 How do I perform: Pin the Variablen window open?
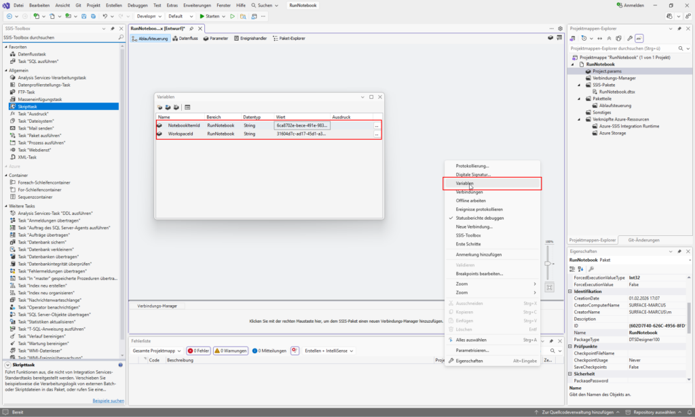362,96
